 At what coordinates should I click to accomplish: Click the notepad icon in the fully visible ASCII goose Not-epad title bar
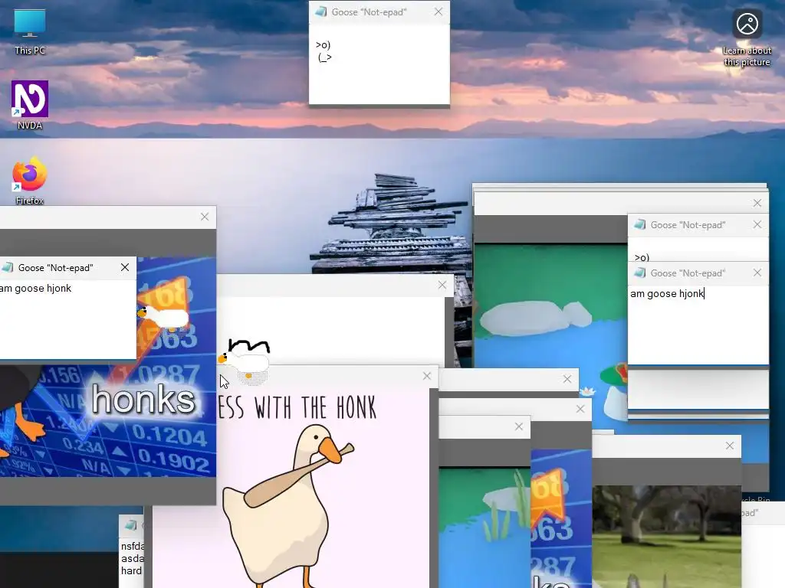[321, 11]
